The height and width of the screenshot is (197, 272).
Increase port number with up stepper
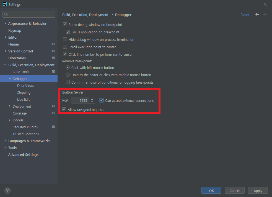[92, 99]
